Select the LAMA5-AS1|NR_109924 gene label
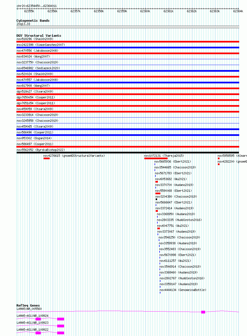This screenshot has height=336, width=247. (32, 316)
